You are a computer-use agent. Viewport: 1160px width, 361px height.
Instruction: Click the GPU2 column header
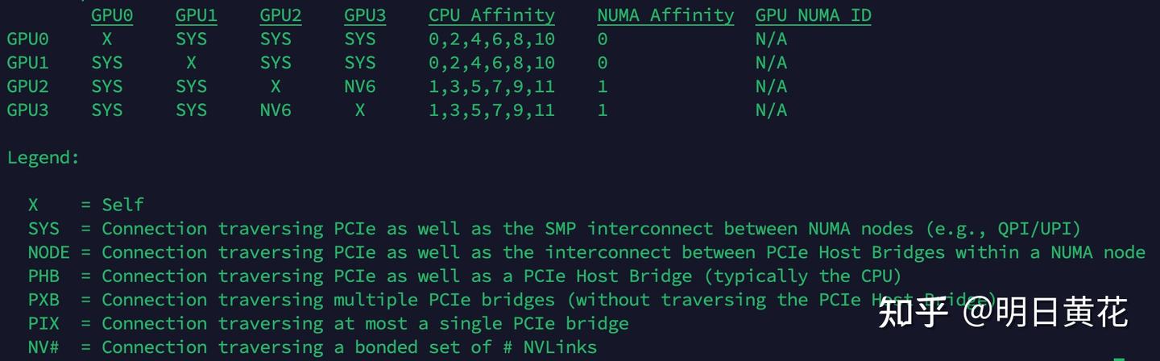[x=281, y=15]
